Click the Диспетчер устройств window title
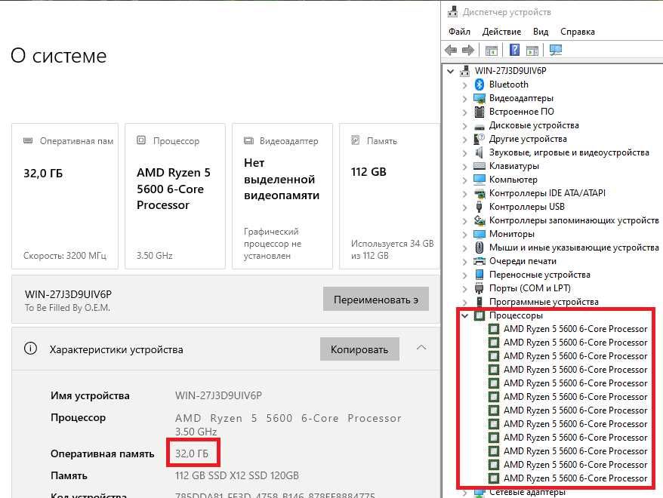Screen dimensions: 663x498 pos(507,12)
